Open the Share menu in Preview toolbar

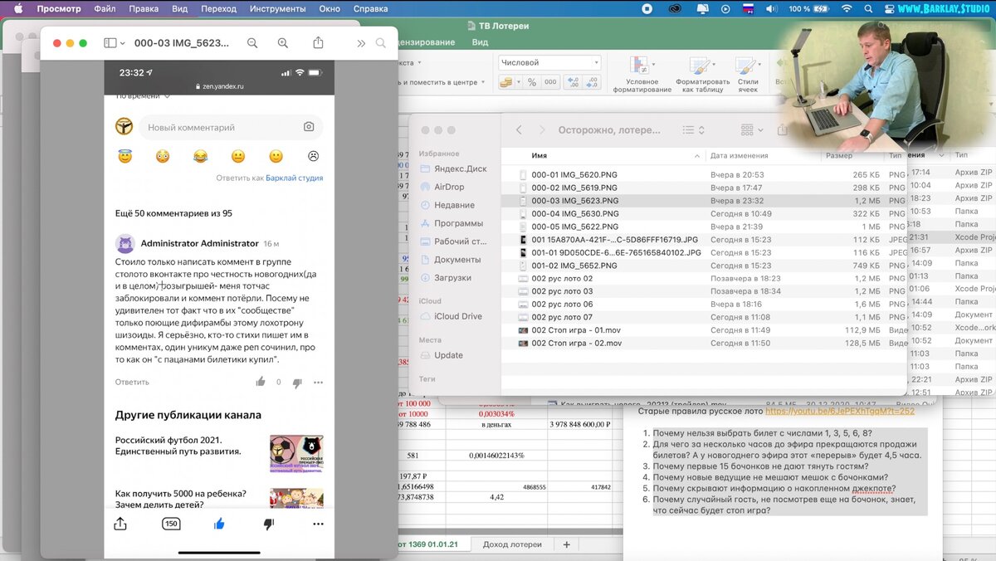[x=318, y=43]
